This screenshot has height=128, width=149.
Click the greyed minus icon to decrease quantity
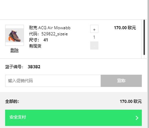tap(94, 46)
